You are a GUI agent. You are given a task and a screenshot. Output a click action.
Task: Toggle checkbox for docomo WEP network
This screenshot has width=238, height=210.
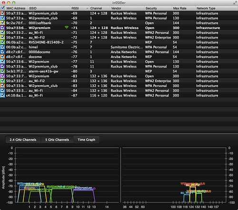[x=2, y=57]
